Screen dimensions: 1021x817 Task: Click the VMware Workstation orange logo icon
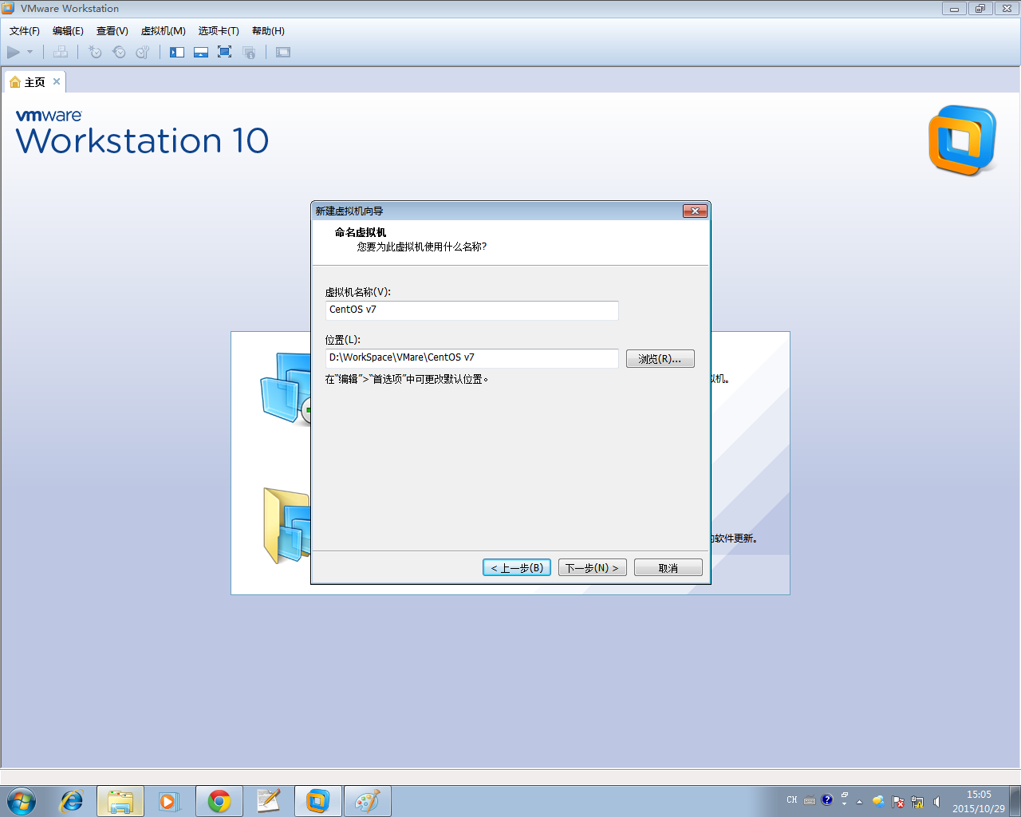(x=963, y=140)
